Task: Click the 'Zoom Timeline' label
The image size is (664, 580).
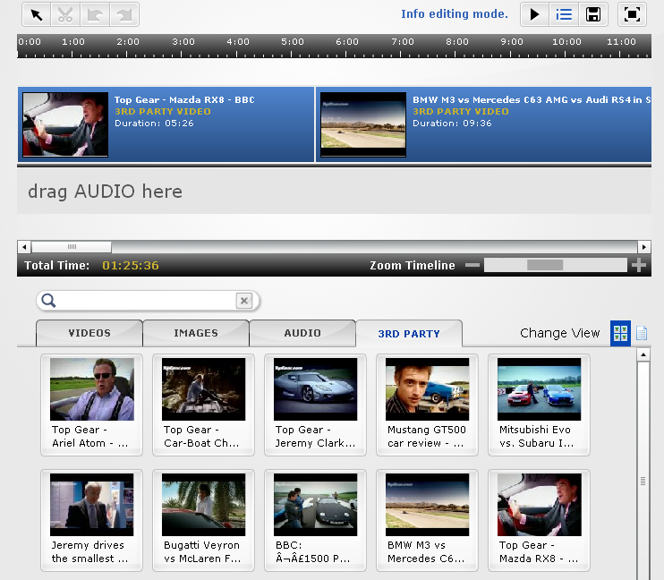Action: 413,265
